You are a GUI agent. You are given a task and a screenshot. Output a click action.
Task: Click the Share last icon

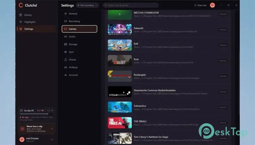[195, 5]
